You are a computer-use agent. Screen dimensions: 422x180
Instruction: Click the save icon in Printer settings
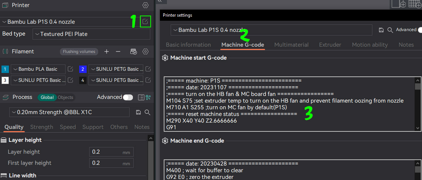point(381,30)
